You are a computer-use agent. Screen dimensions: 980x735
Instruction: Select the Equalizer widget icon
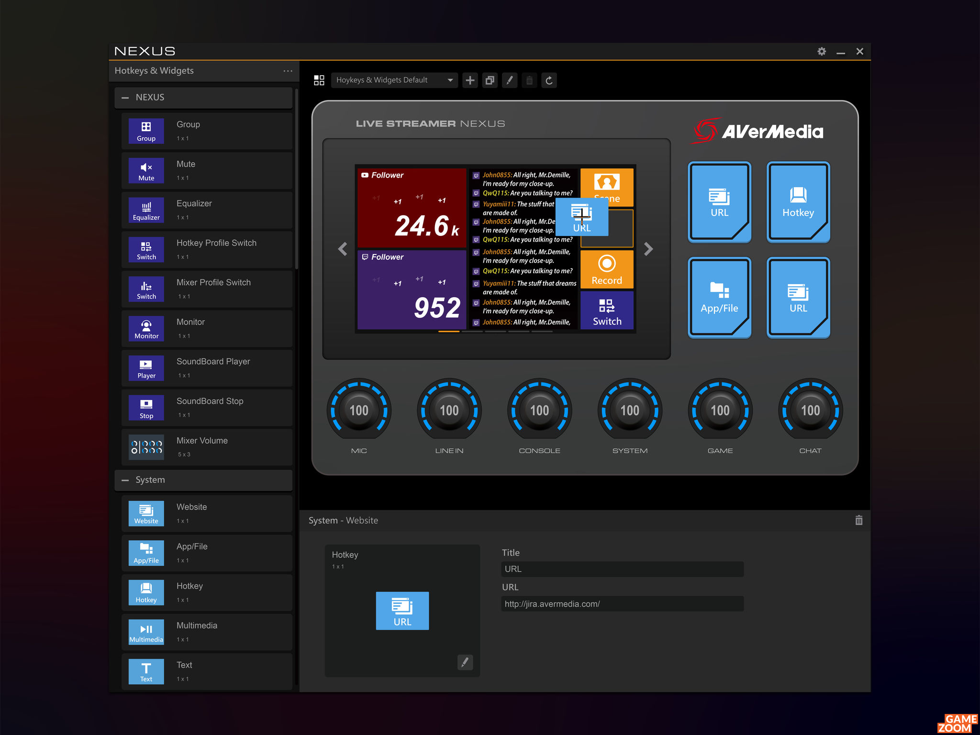(146, 210)
